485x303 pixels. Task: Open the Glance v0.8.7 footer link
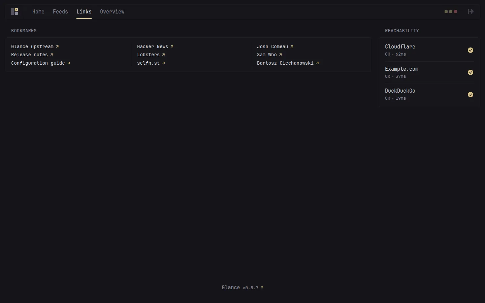point(243,288)
